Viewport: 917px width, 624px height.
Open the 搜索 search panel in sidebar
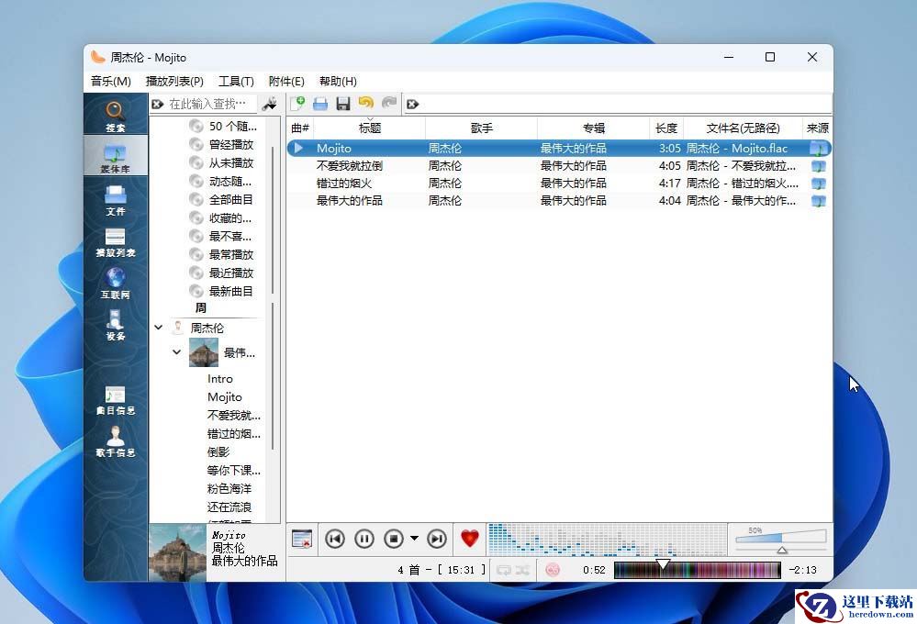115,116
